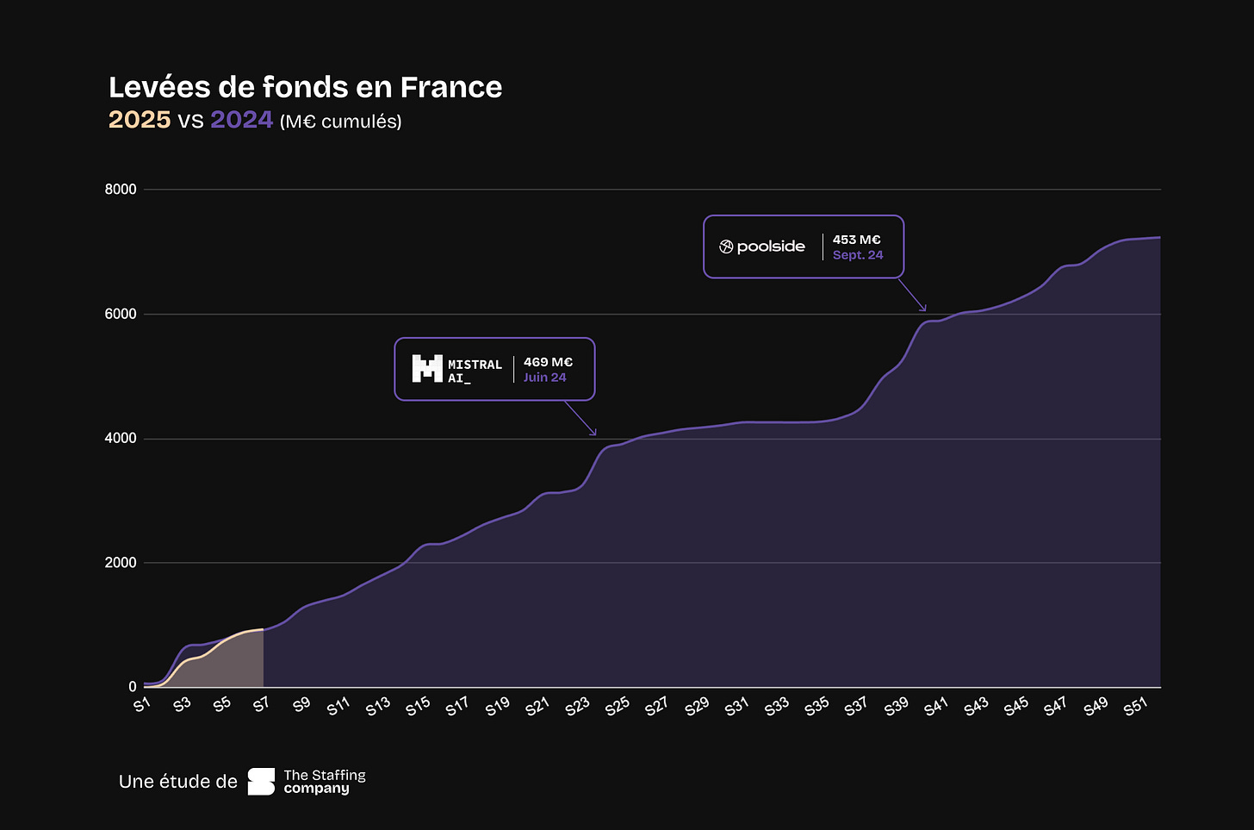This screenshot has height=830, width=1254.
Task: Click the x-axis label S41
Action: point(935,706)
